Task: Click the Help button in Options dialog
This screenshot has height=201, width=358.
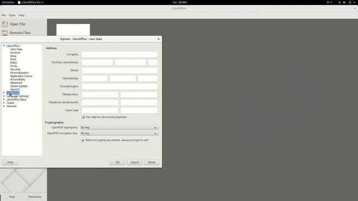Action: coord(10,162)
